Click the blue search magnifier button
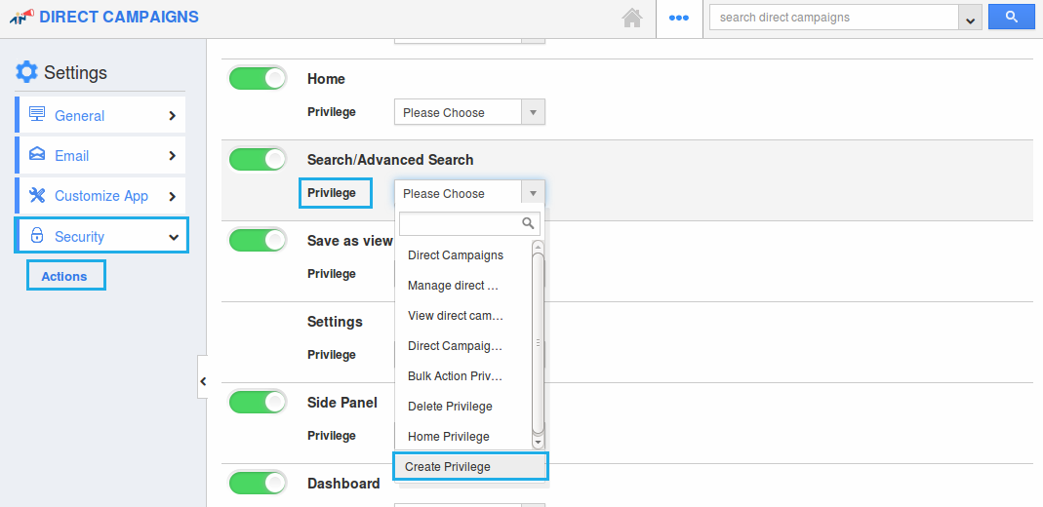Screen dimensions: 1043x507 coord(1011,17)
